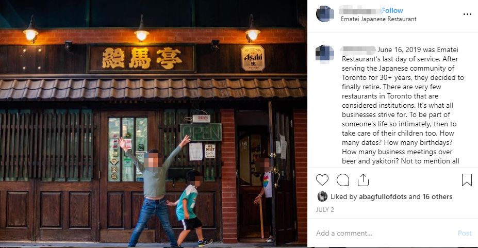The width and height of the screenshot is (478, 248).
Task: Open the Ematei Japanese Restaurant location link
Action: pos(378,19)
